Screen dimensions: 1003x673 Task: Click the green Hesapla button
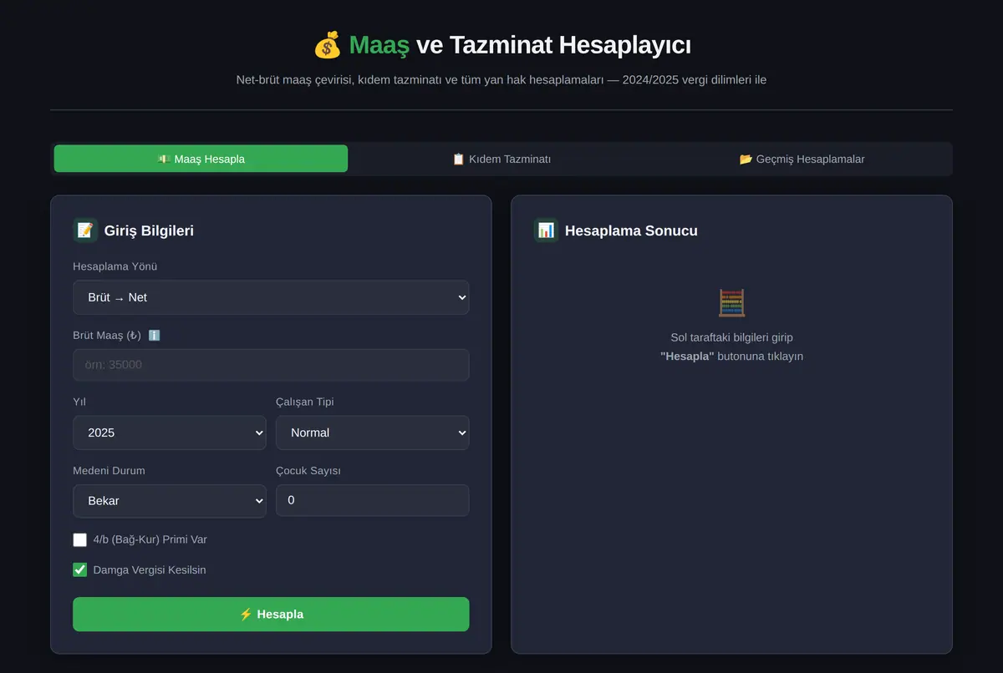coord(271,615)
